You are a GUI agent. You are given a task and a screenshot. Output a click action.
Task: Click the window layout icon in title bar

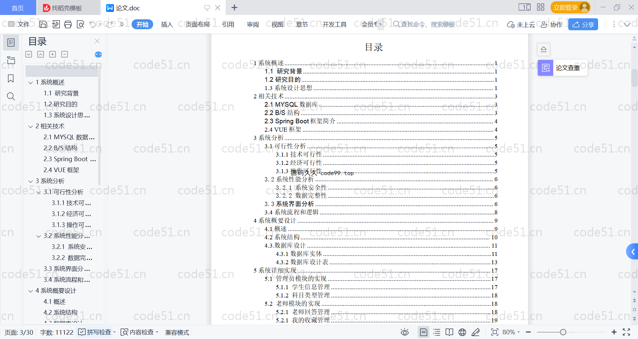click(x=524, y=7)
